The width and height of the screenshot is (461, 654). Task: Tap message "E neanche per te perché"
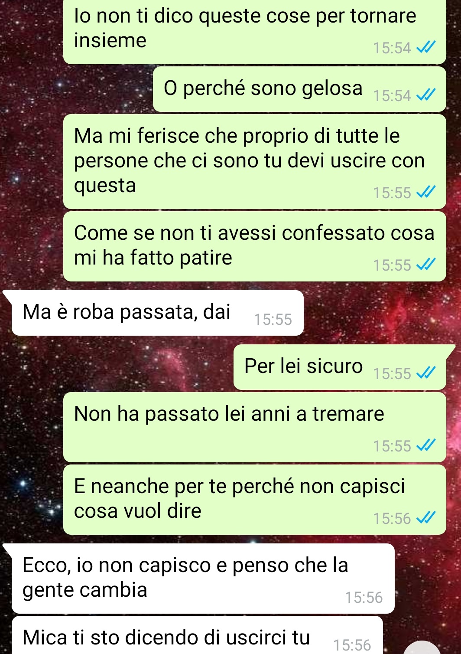(255, 500)
